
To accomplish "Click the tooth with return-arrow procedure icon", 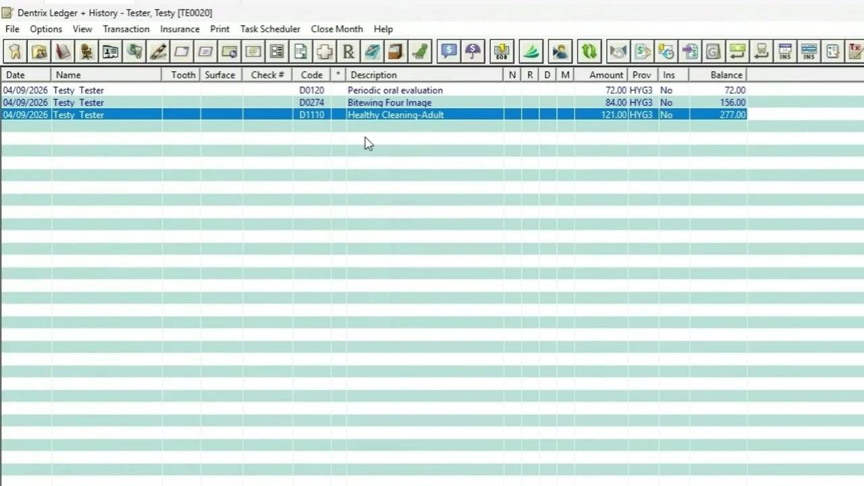I will 761,51.
